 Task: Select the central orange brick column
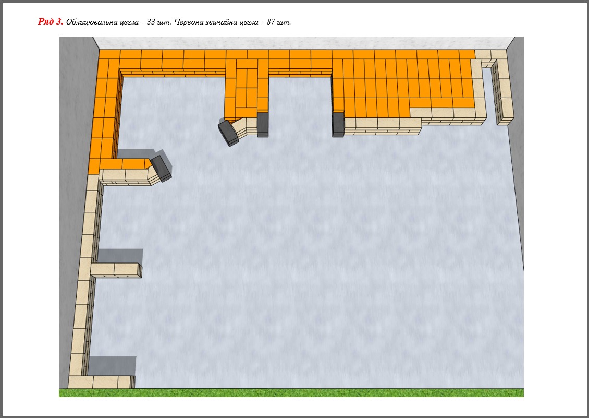246,89
